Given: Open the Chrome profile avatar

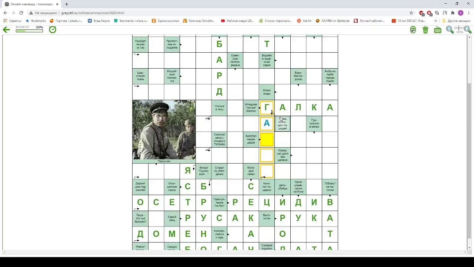Looking at the screenshot, I should (461, 13).
